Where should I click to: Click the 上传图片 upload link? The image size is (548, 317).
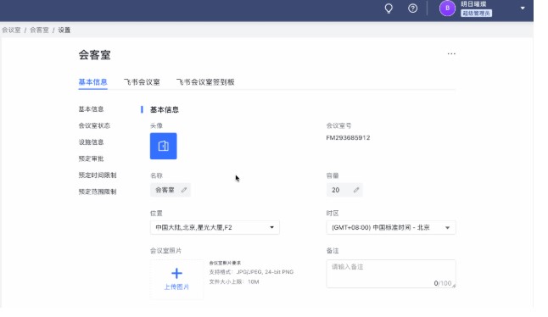[x=176, y=287]
